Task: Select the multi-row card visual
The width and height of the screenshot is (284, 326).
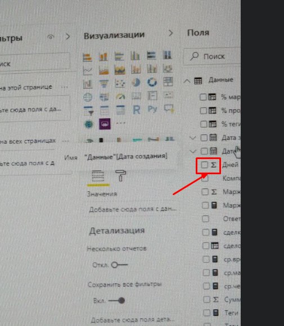Action: click(x=152, y=96)
